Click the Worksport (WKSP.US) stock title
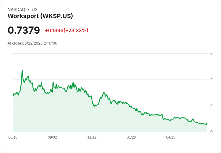The height and width of the screenshot is (153, 221). point(40,16)
